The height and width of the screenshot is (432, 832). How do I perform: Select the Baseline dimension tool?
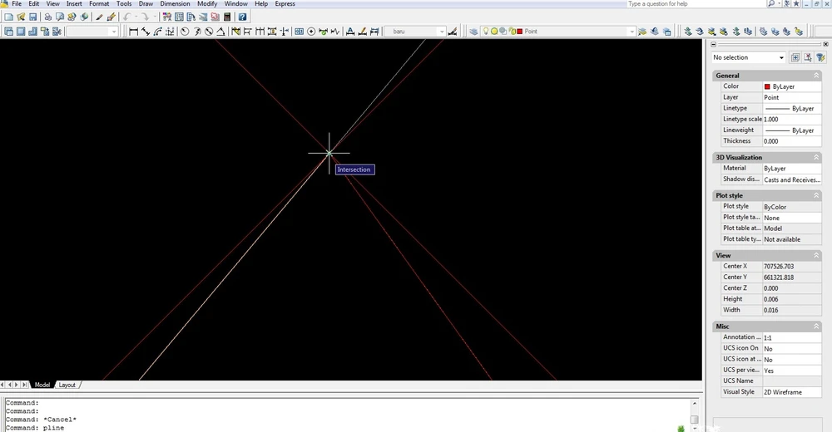(x=248, y=32)
